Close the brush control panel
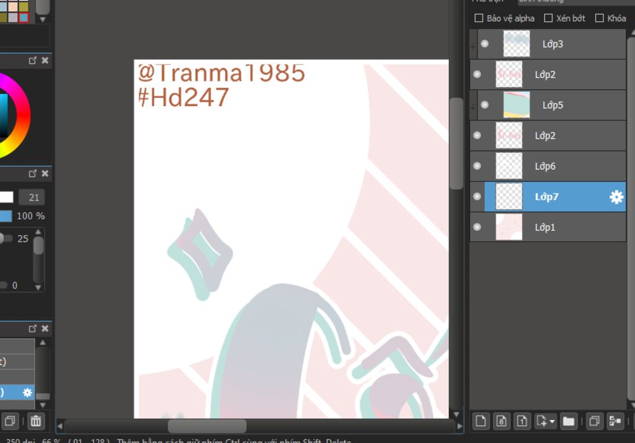Viewport: 635px width, 443px height. (x=45, y=174)
